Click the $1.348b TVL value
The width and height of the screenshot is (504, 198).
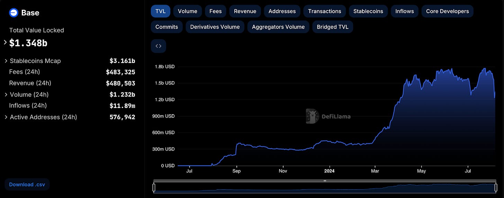28,43
